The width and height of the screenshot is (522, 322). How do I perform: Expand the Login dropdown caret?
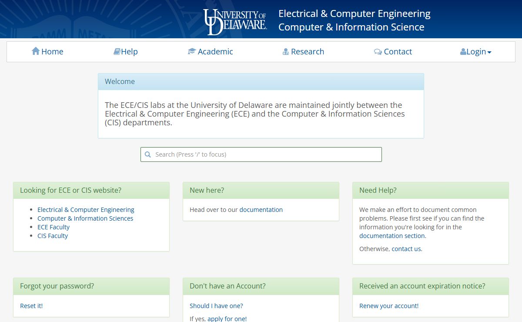(489, 52)
